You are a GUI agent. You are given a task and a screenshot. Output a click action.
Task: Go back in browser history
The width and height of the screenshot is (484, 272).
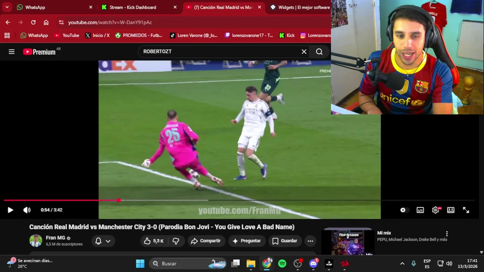click(x=8, y=22)
